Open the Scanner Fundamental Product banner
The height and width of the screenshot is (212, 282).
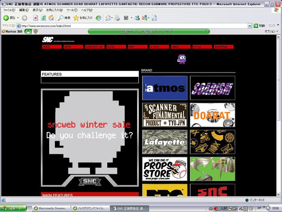coord(165,115)
